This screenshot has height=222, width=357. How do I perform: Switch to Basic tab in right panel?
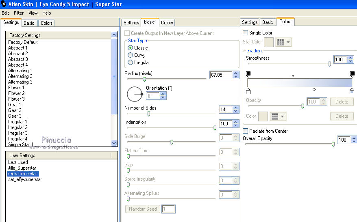(268, 22)
